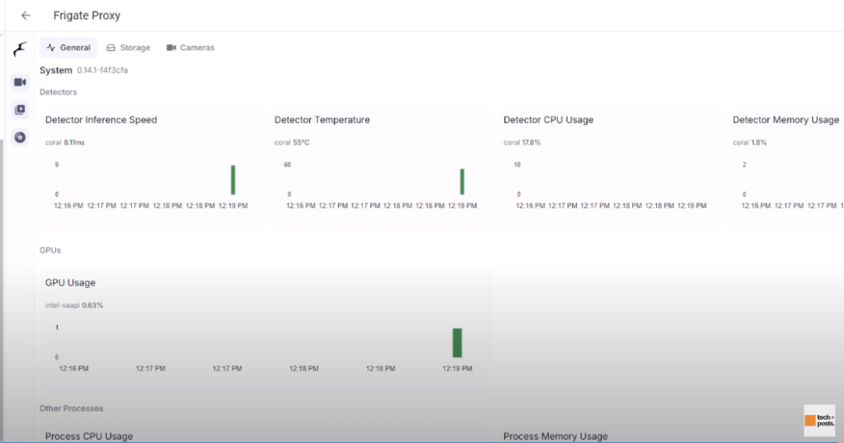Click the Detector Inference Speed title

(101, 120)
